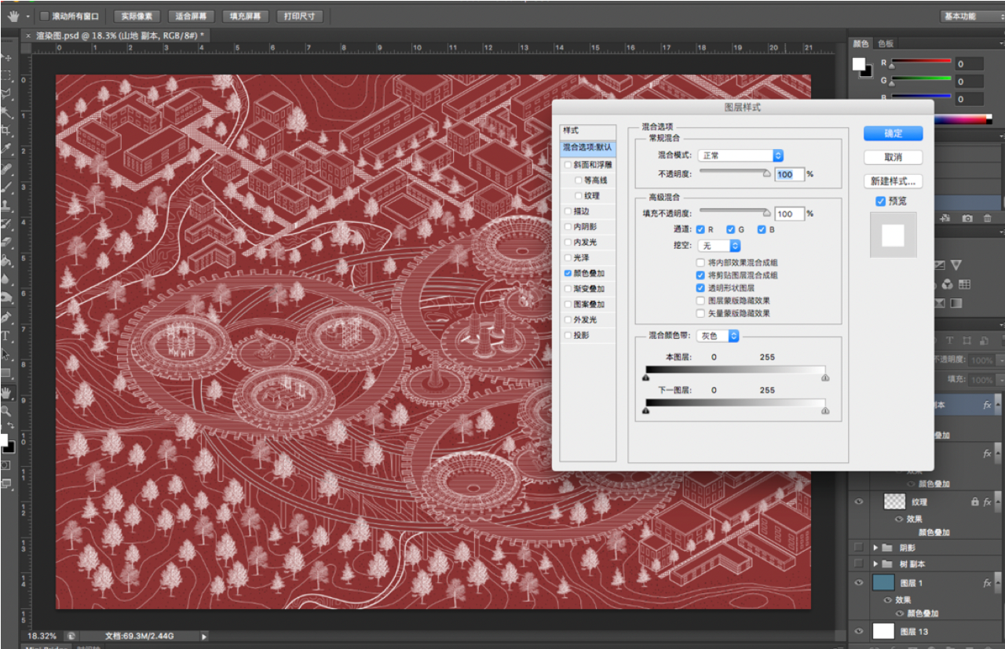Enable the 描边 (Stroke) style checkbox
This screenshot has height=649, width=1005.
(568, 211)
